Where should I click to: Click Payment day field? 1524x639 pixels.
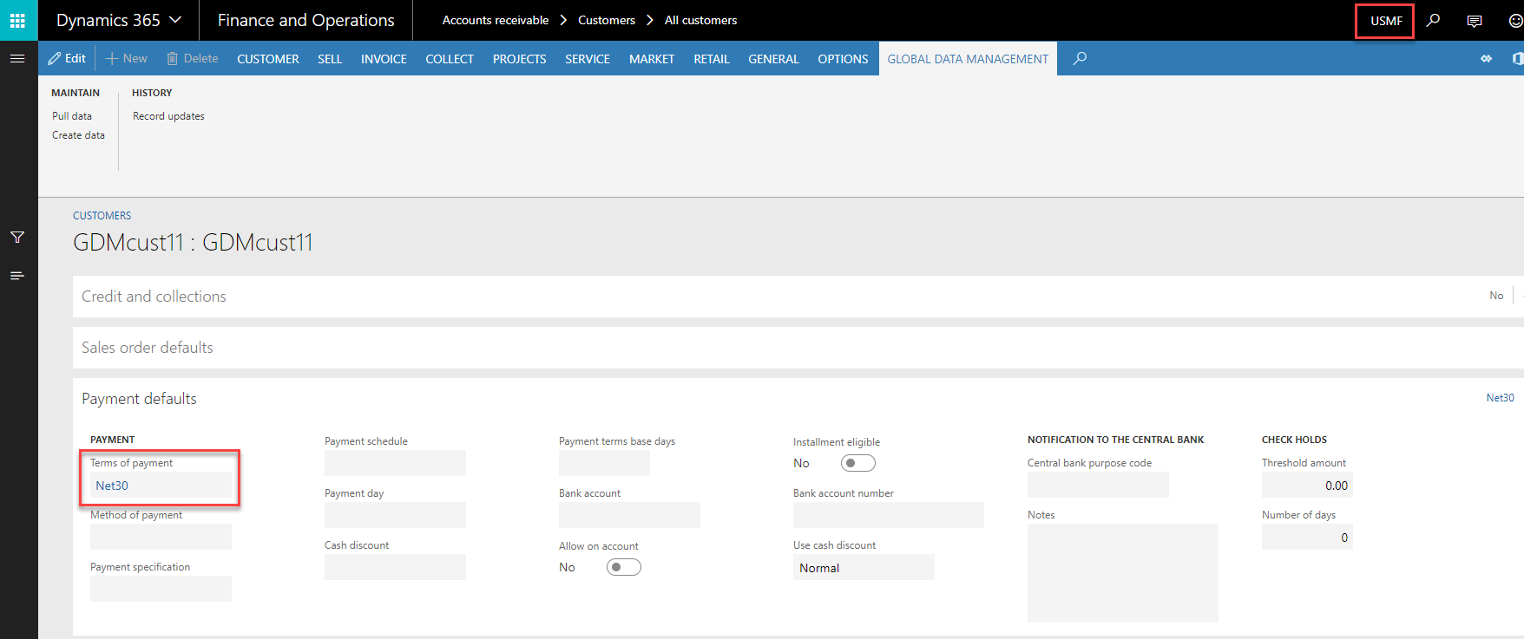click(395, 515)
